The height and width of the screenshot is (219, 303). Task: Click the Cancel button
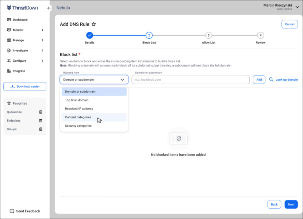(289, 24)
